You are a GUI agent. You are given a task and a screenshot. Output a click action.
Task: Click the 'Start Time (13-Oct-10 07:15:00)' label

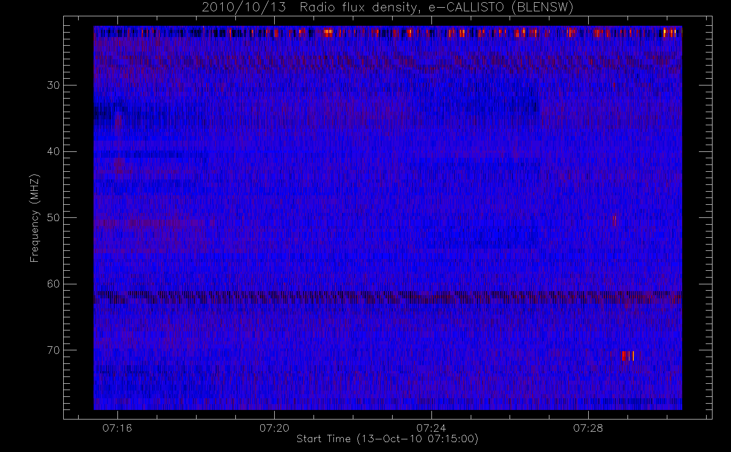(x=387, y=439)
